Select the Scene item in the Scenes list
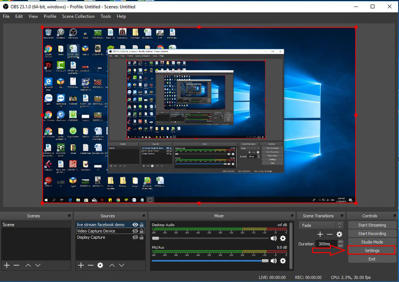This screenshot has width=399, height=282. [36, 225]
